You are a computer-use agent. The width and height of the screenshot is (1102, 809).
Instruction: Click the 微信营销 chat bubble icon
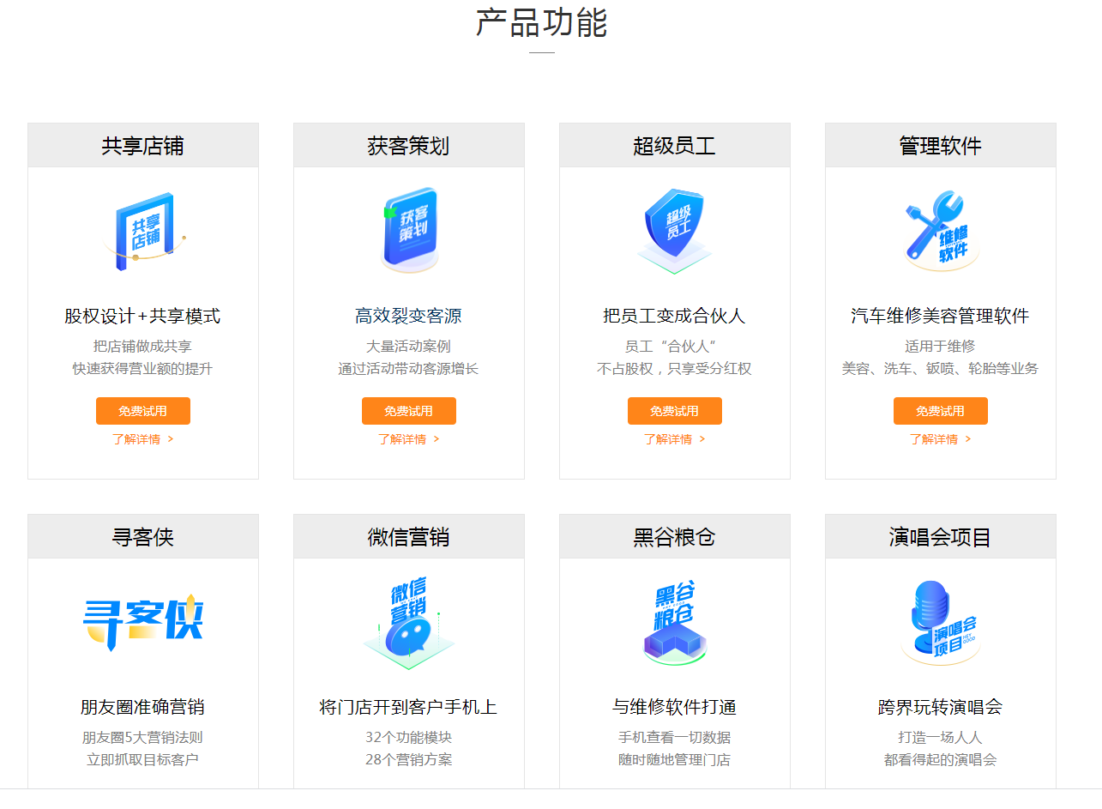coord(409,623)
